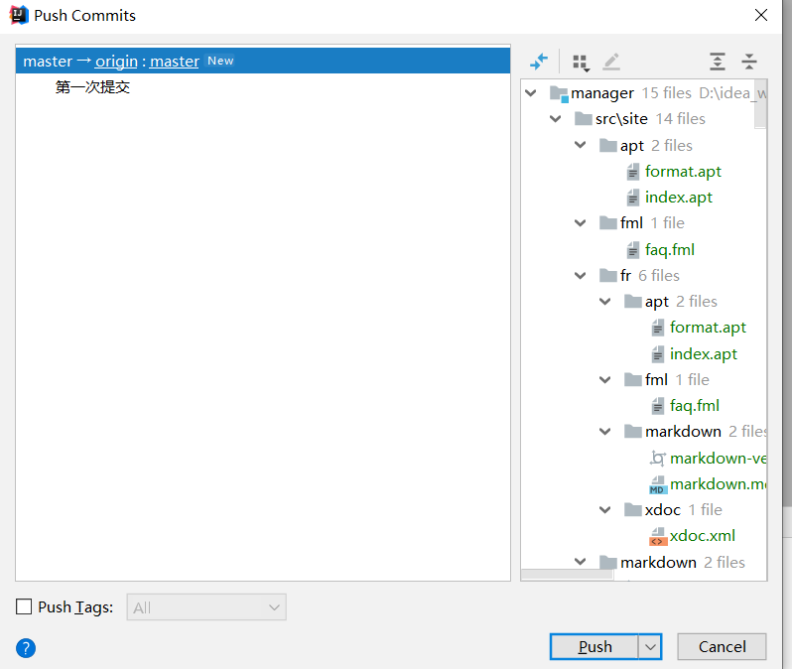Select the 第一次提交 commit
This screenshot has width=792, height=669.
coord(92,87)
